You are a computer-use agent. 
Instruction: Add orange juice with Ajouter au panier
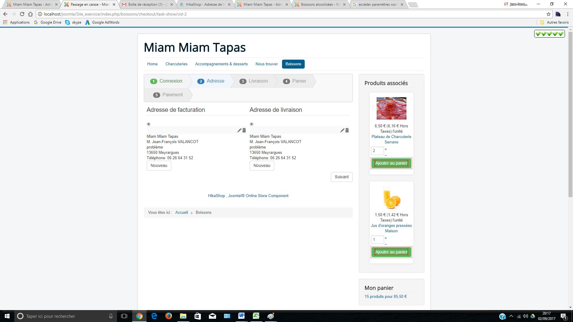[391, 252]
